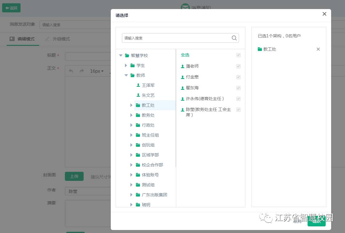Click the 创玩组 folder icon
Viewport: 345px width, 233px height.
coord(138,145)
